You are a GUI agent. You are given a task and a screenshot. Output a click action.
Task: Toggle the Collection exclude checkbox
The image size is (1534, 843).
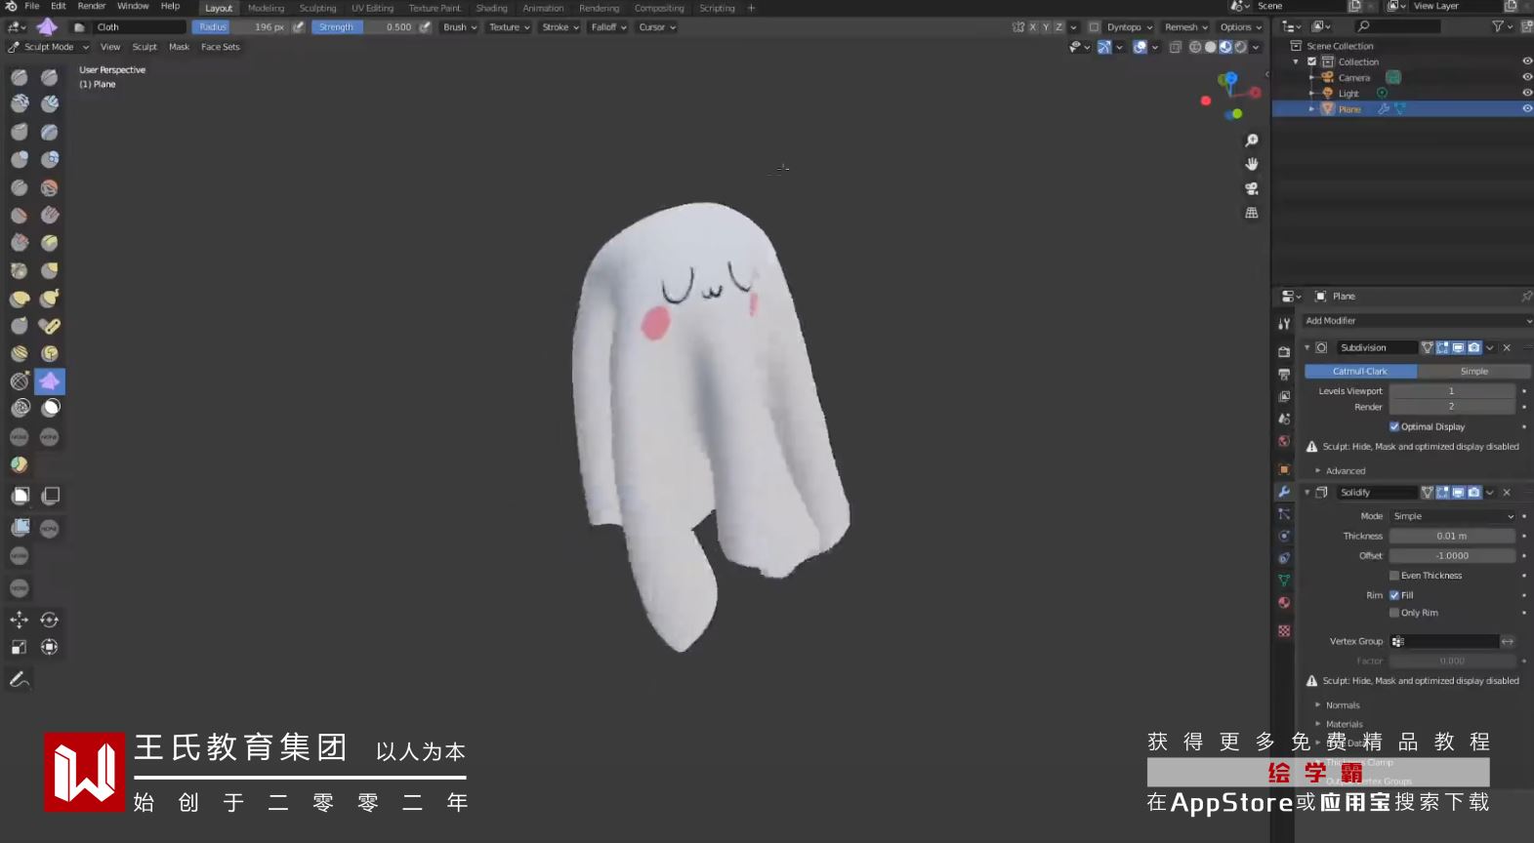click(x=1312, y=61)
